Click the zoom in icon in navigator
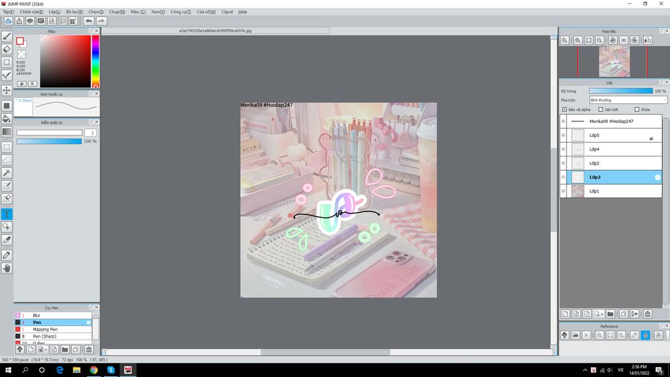The height and width of the screenshot is (377, 670). coord(578,40)
